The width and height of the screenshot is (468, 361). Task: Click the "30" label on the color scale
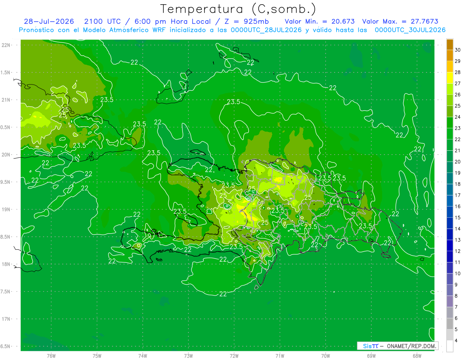coord(458,50)
